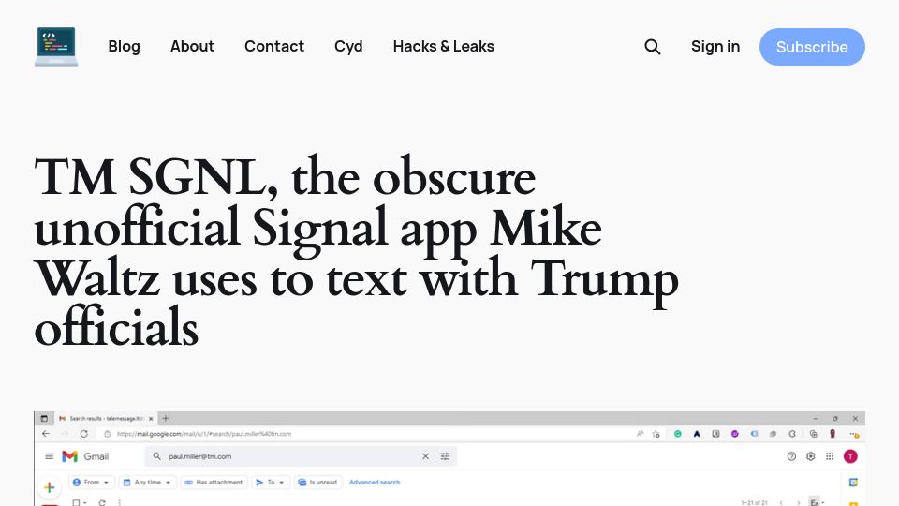Screen dimensions: 899x506
Task: Click tab actions icon left of Gmail tab
Action: pyautogui.click(x=44, y=419)
